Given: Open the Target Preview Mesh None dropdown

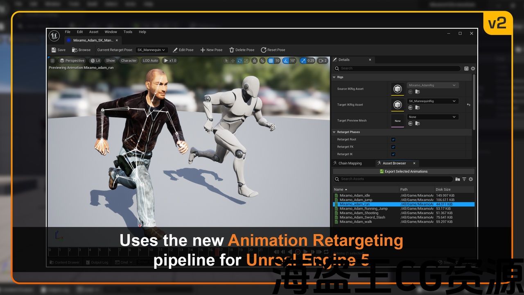Looking at the screenshot, I should point(433,117).
